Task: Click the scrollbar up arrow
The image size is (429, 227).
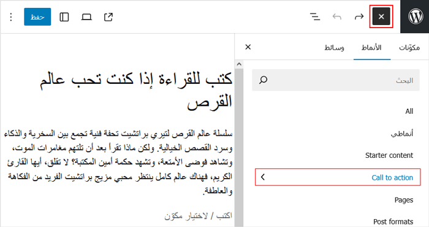Action: pyautogui.click(x=239, y=64)
